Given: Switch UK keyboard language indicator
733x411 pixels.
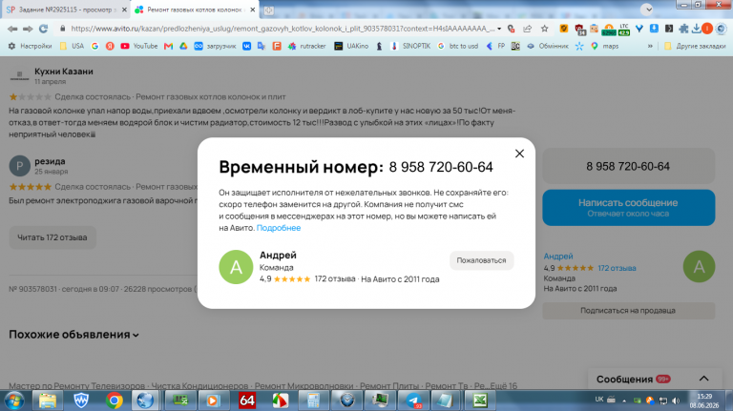Looking at the screenshot, I should coord(599,400).
